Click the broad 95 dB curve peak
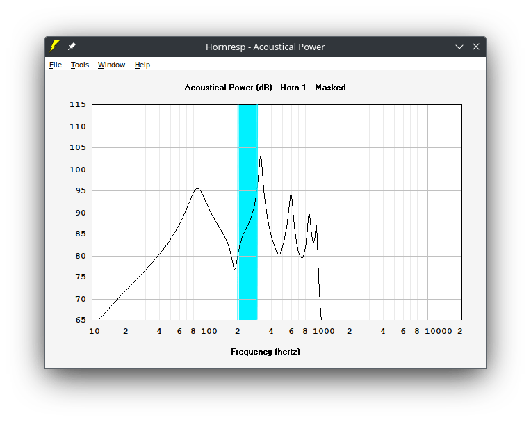 tap(197, 189)
